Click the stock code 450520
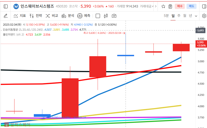Screen dimensions: 207x128 [x=61, y=6]
